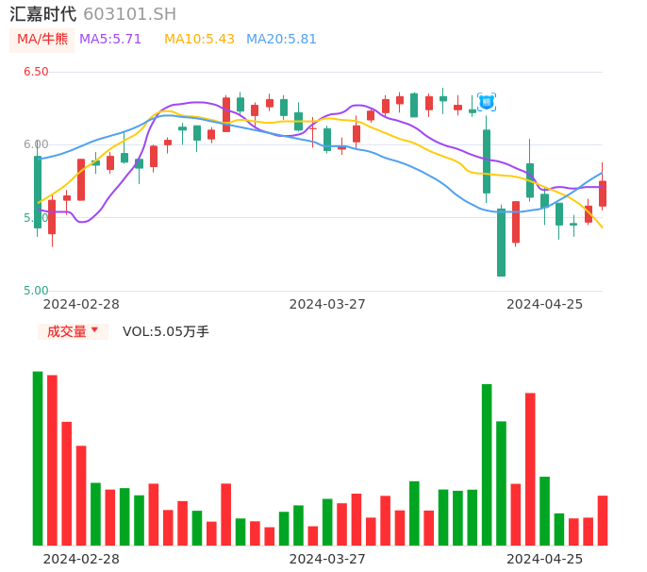647x572 pixels.
Task: Click the 汇嘉时代 stock name title
Action: (43, 14)
